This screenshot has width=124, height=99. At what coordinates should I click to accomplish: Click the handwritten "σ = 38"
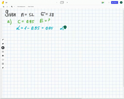tap(47, 14)
